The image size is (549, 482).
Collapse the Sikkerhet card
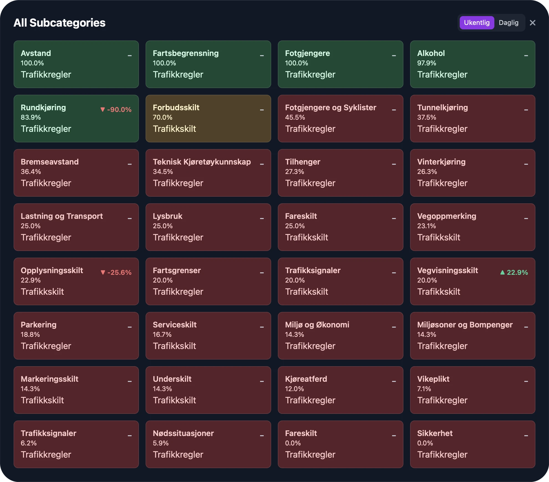tap(526, 436)
